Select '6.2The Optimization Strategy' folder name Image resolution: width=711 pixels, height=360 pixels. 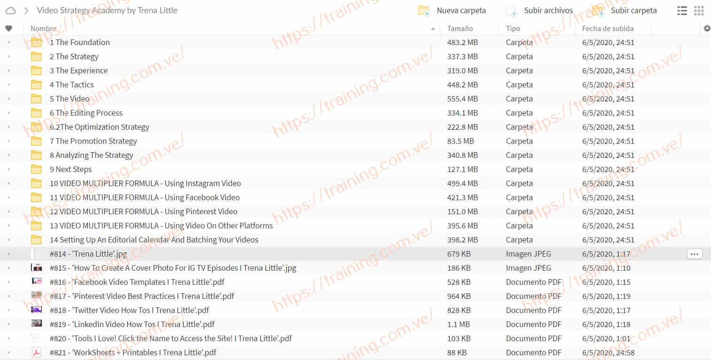[x=100, y=127]
